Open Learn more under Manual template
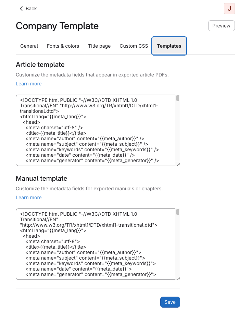 29,198
